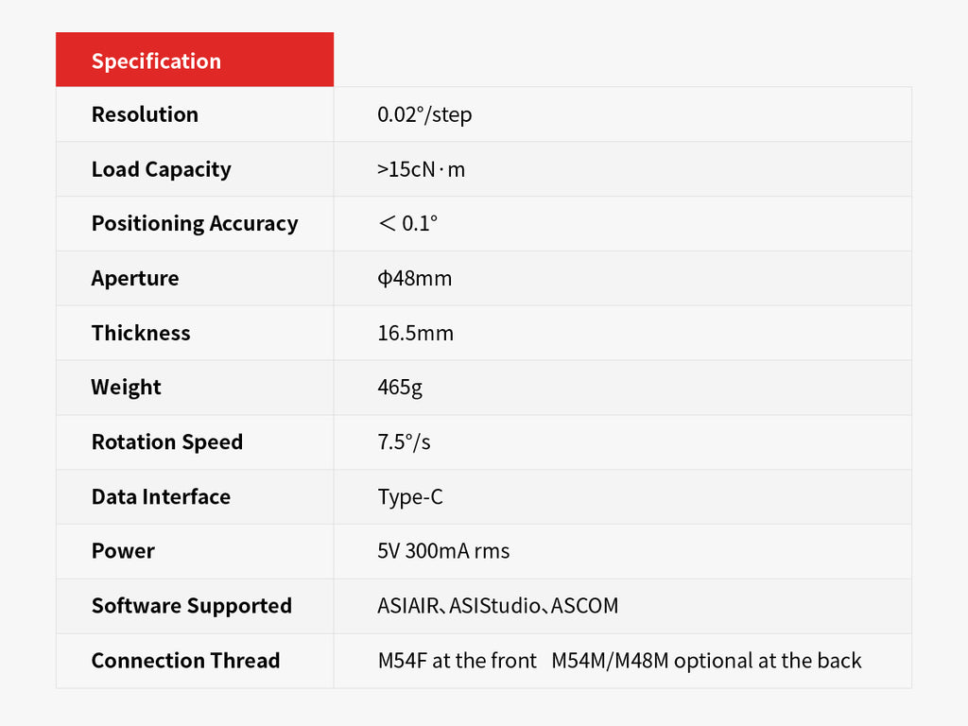Select the Thickness row label
This screenshot has width=968, height=726.
pos(141,334)
